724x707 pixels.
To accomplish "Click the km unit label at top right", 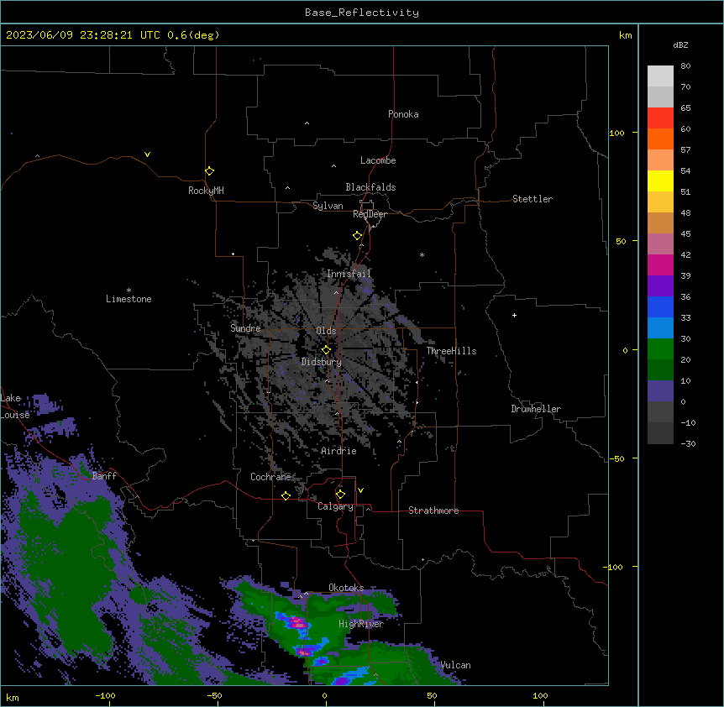I will coord(626,35).
